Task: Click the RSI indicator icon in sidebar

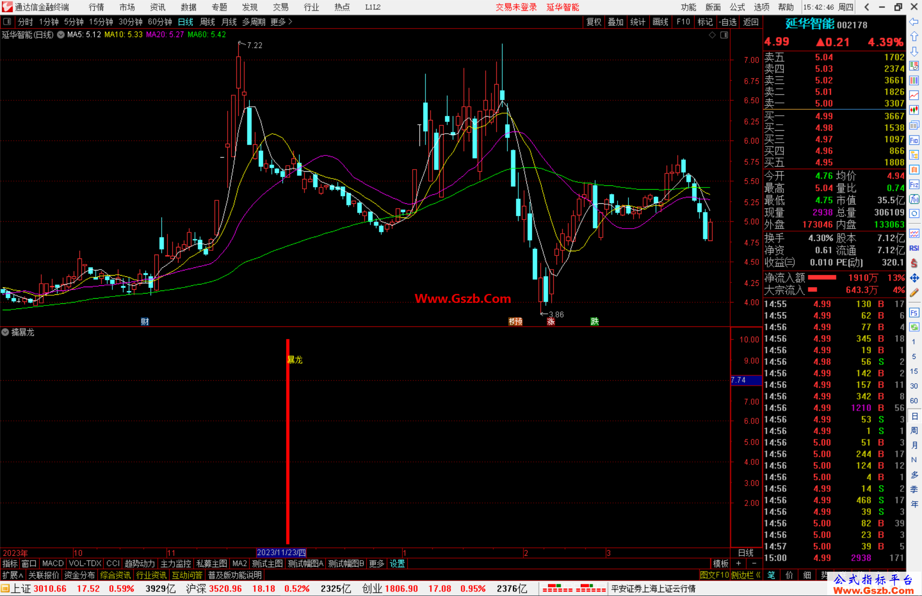Action: [914, 248]
